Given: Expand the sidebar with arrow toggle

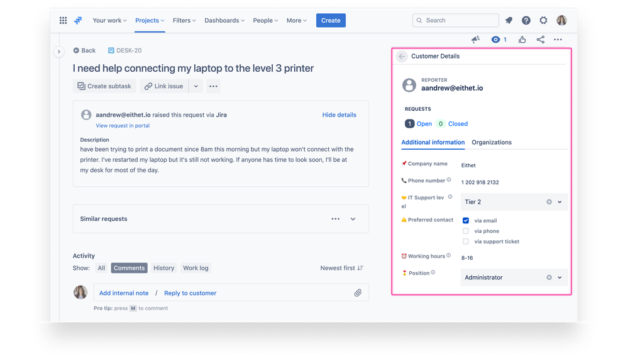Looking at the screenshot, I should pyautogui.click(x=59, y=52).
